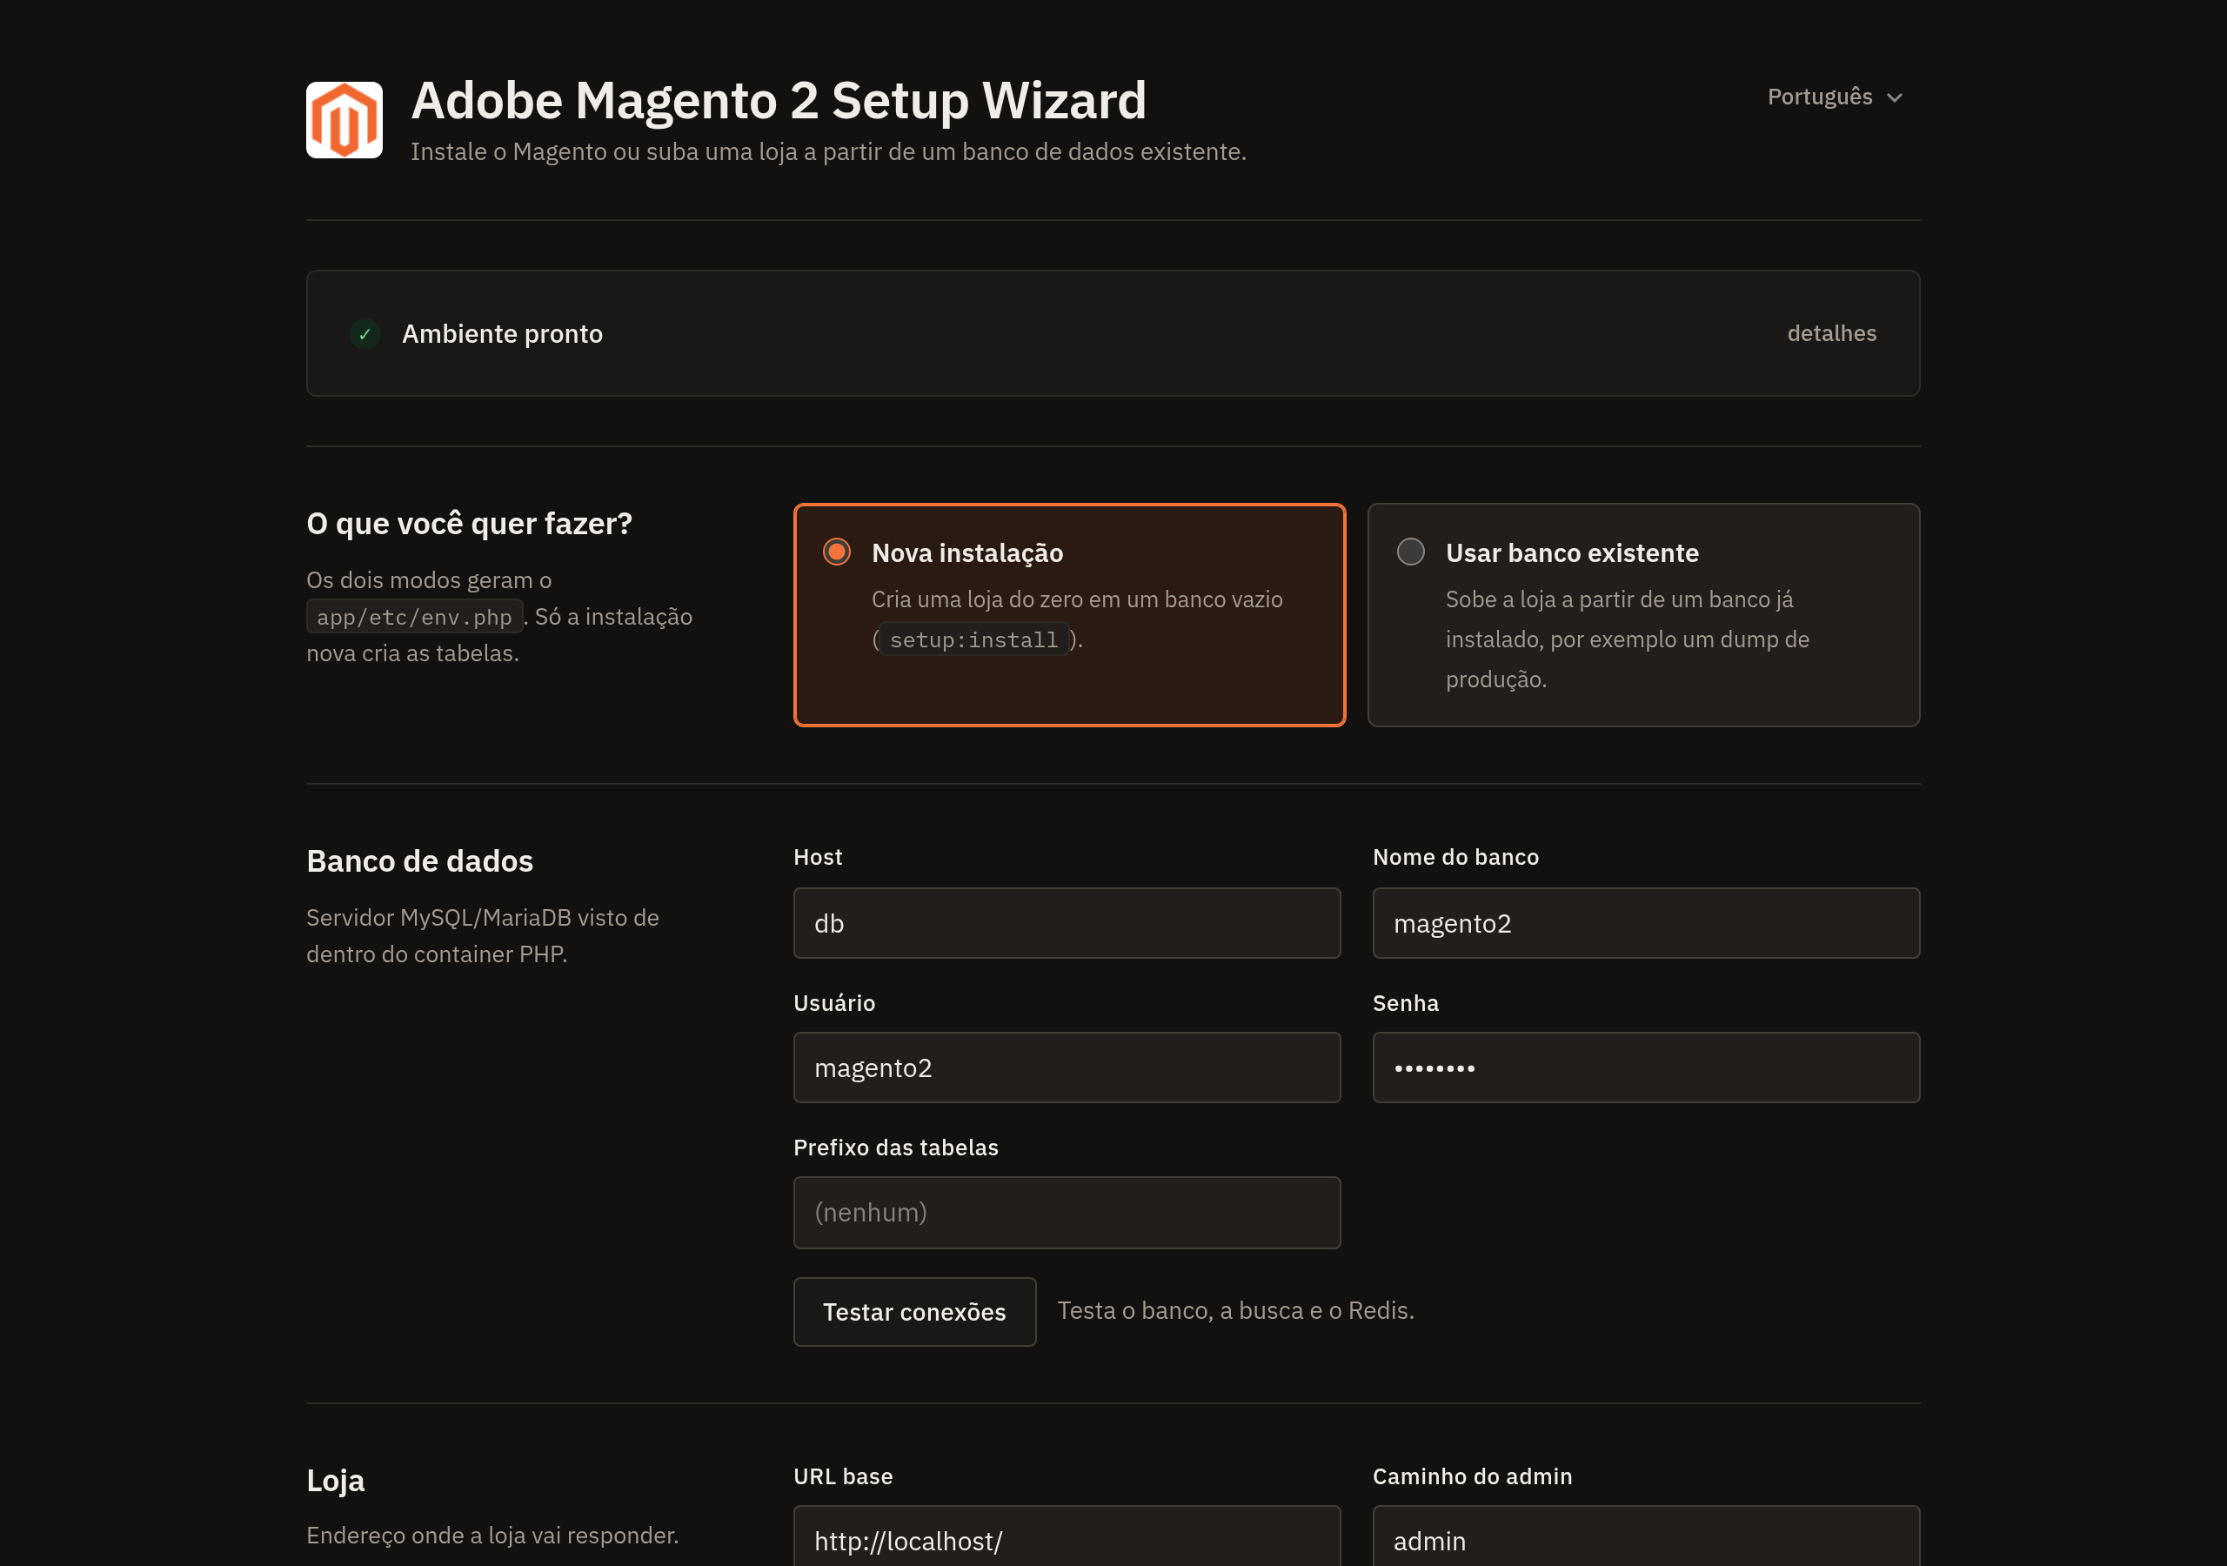Click the Prefixo das tabelas field
The height and width of the screenshot is (1566, 2227).
click(1066, 1212)
